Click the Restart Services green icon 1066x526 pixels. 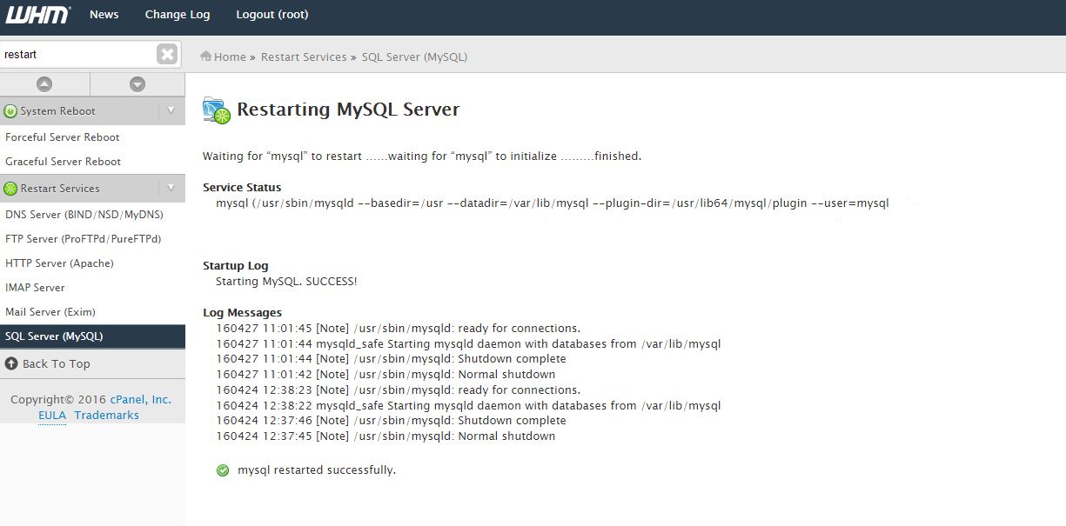click(10, 189)
